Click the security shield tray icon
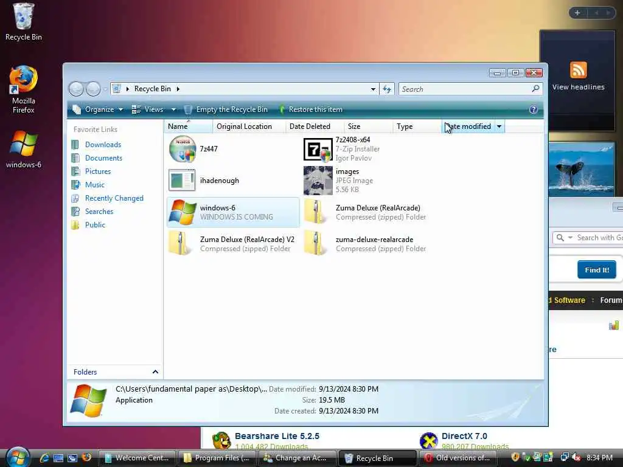 (x=515, y=457)
